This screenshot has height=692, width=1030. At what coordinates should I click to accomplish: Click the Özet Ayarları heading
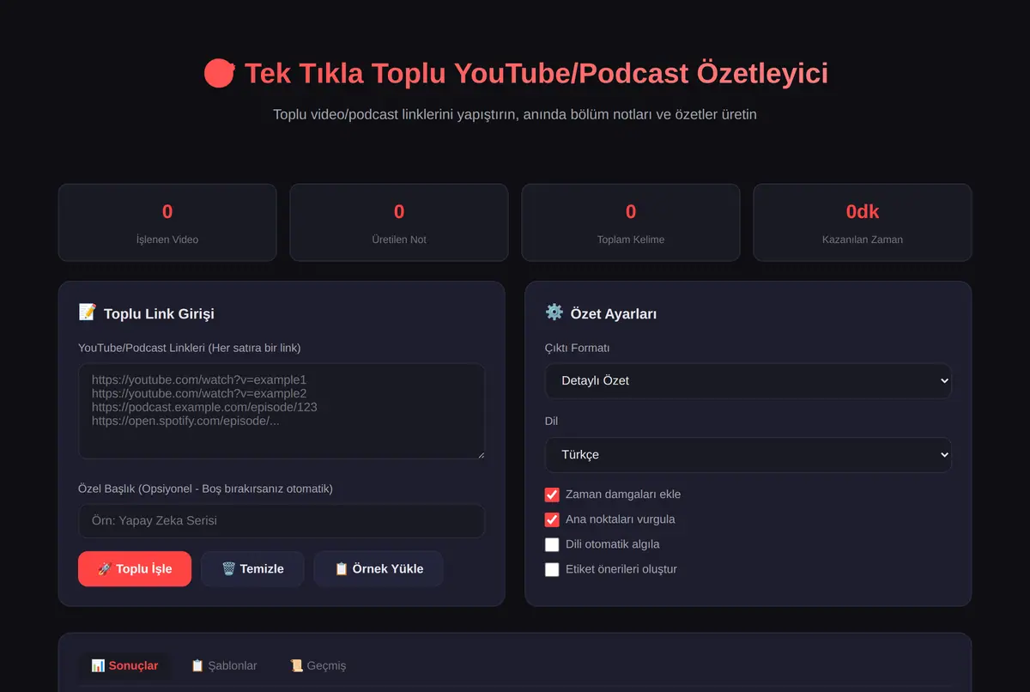pos(614,313)
